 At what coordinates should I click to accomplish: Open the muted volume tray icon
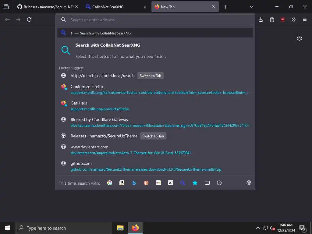[272, 228]
